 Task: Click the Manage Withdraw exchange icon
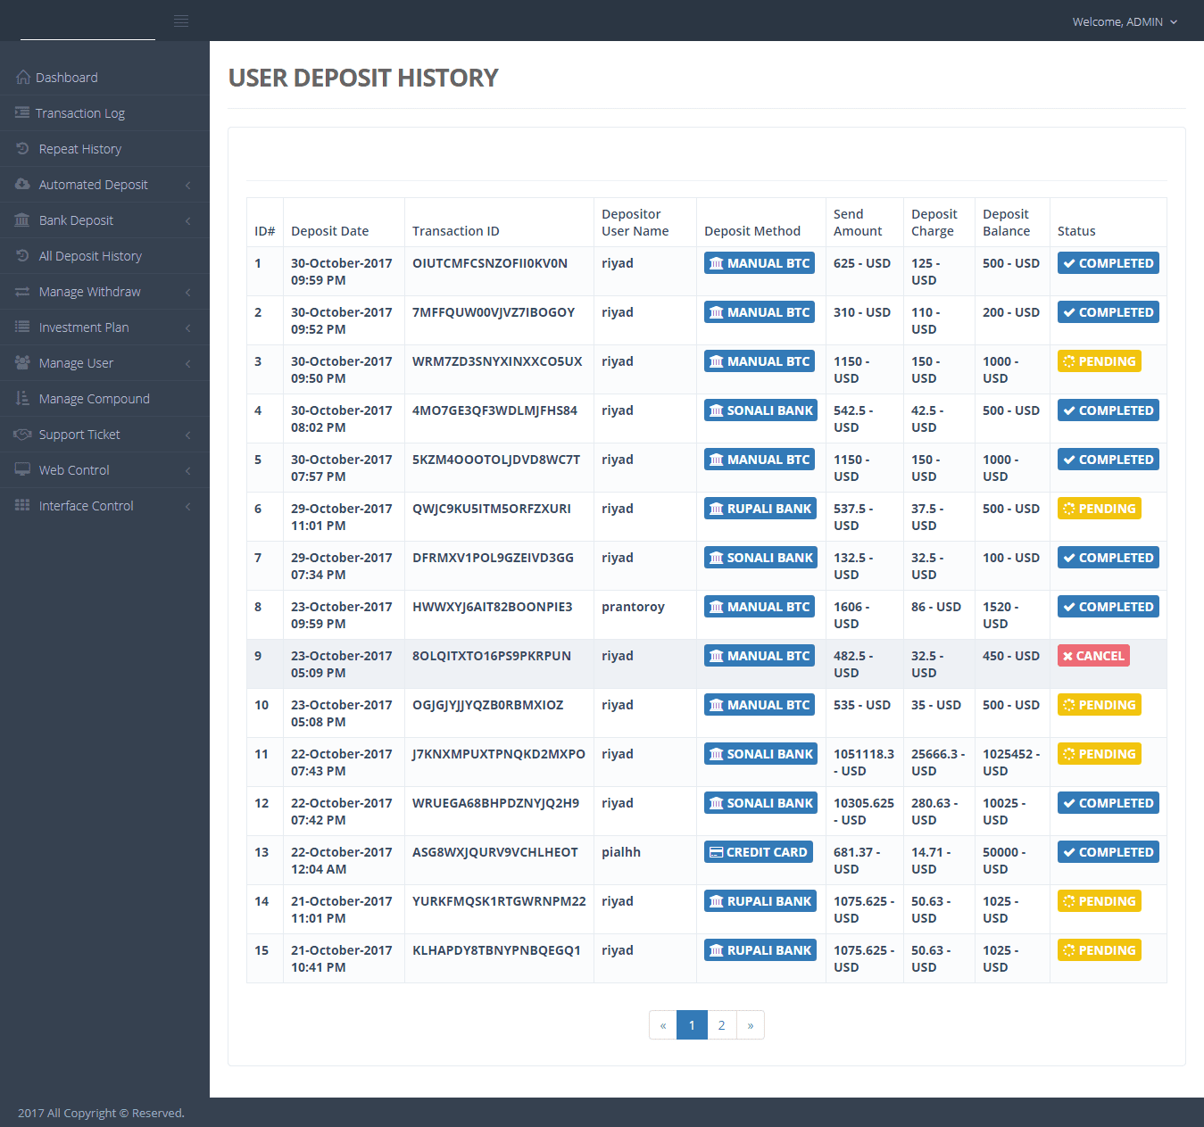(x=23, y=292)
